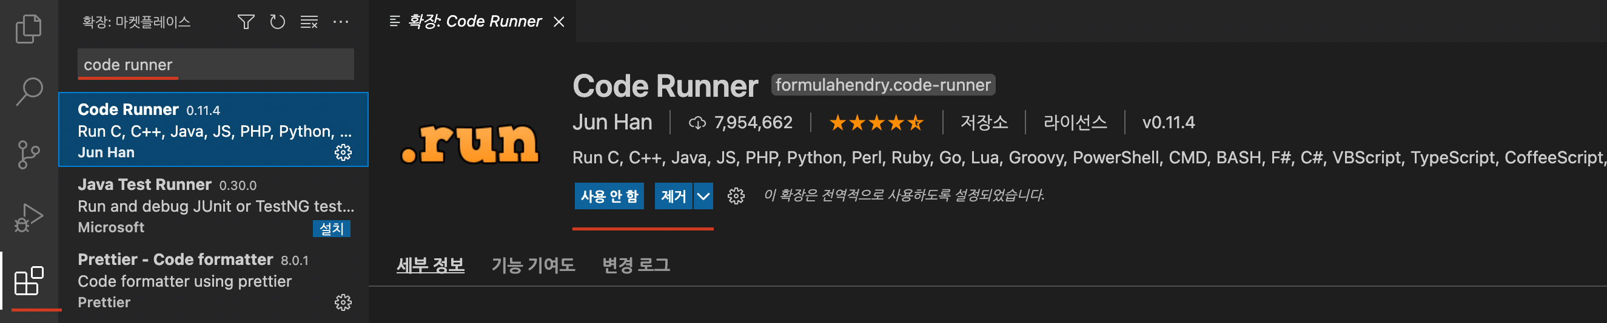The image size is (1607, 323).
Task: Click identifier formulahendry.code-runner
Action: coord(883,85)
